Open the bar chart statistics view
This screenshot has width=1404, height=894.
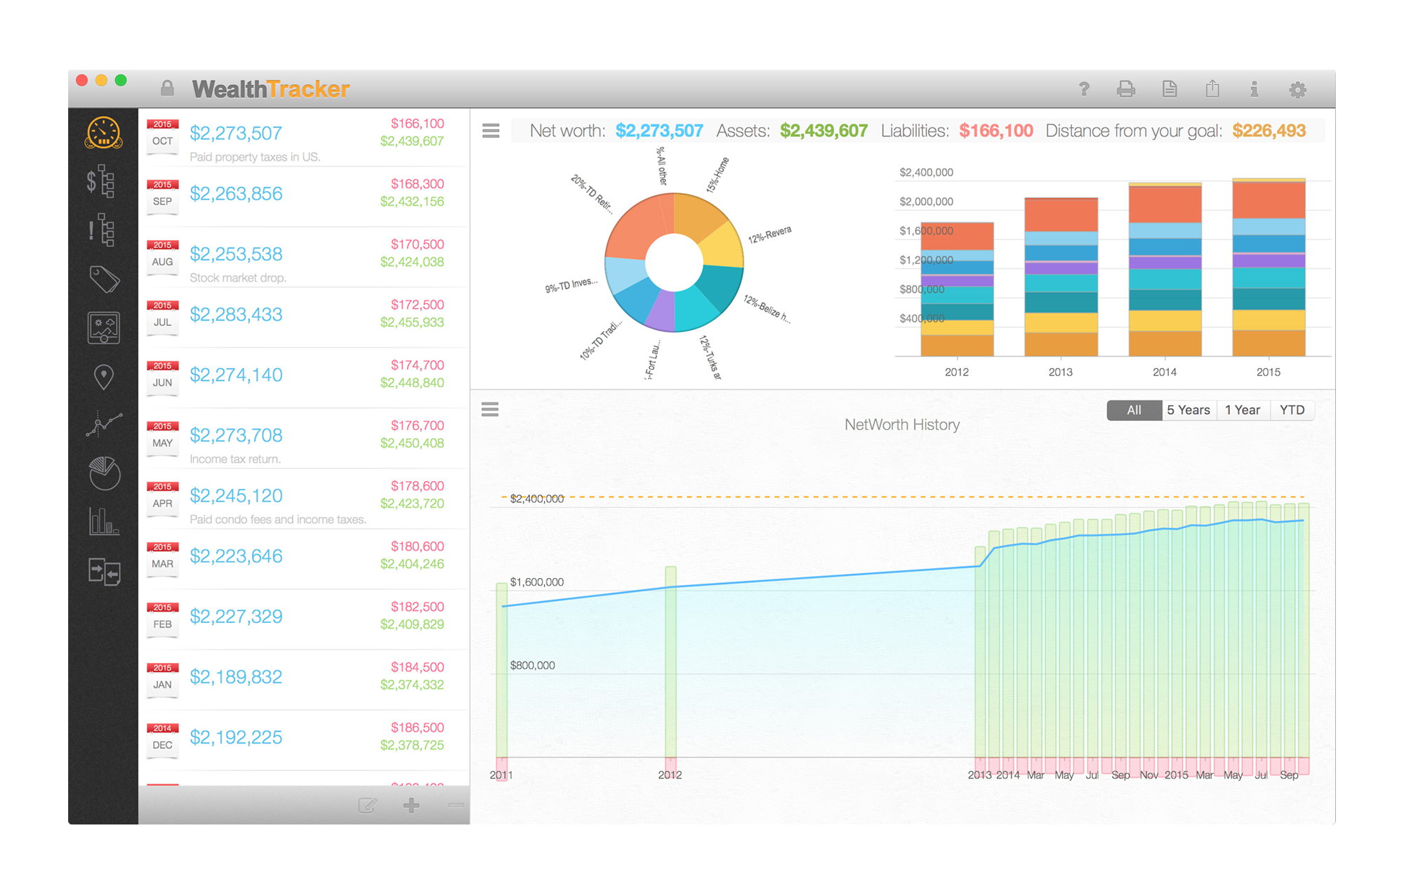[102, 521]
